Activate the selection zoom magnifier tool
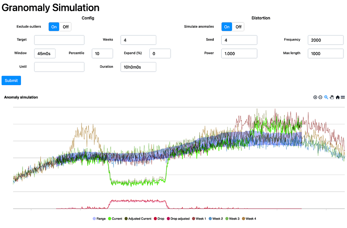This screenshot has width=347, height=228. coord(326,97)
